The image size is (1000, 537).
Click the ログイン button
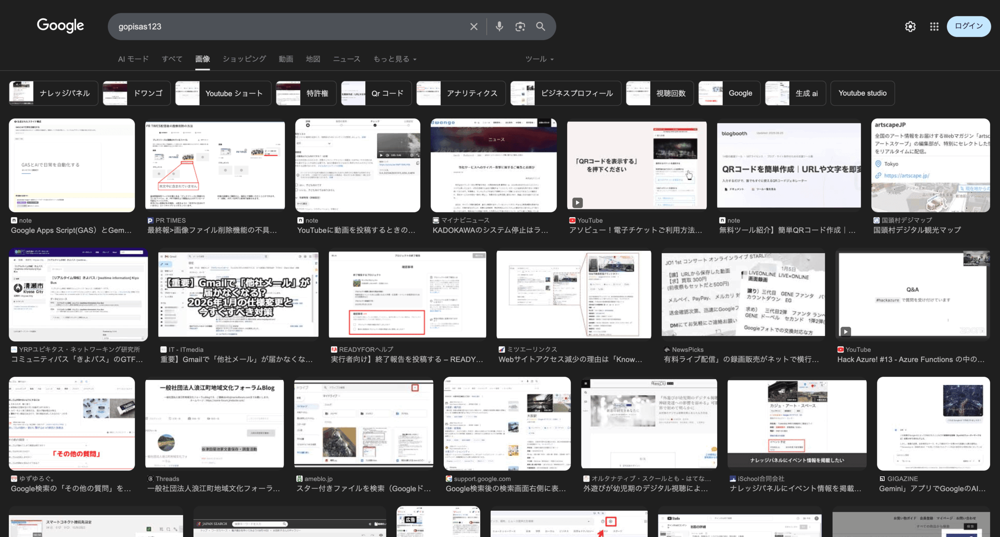point(968,26)
